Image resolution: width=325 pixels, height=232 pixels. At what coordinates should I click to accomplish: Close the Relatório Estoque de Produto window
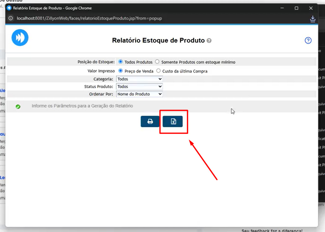click(311, 8)
